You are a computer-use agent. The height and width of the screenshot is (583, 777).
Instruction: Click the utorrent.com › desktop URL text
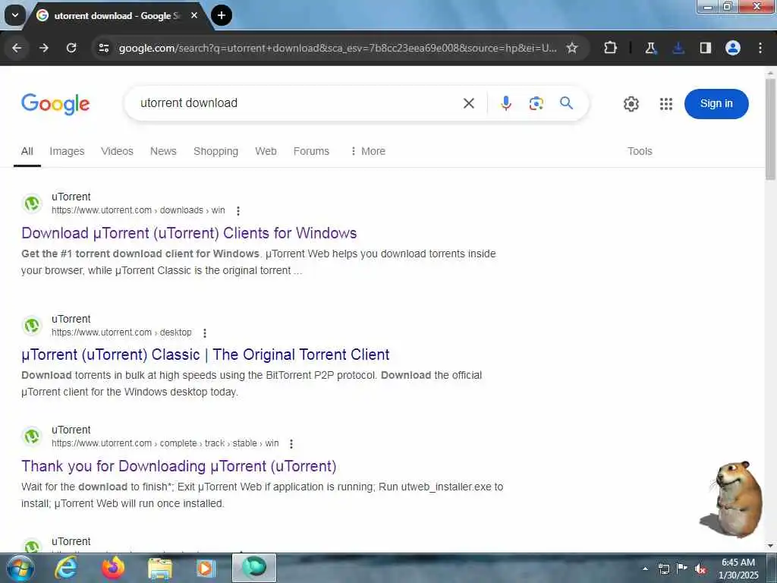[121, 332]
